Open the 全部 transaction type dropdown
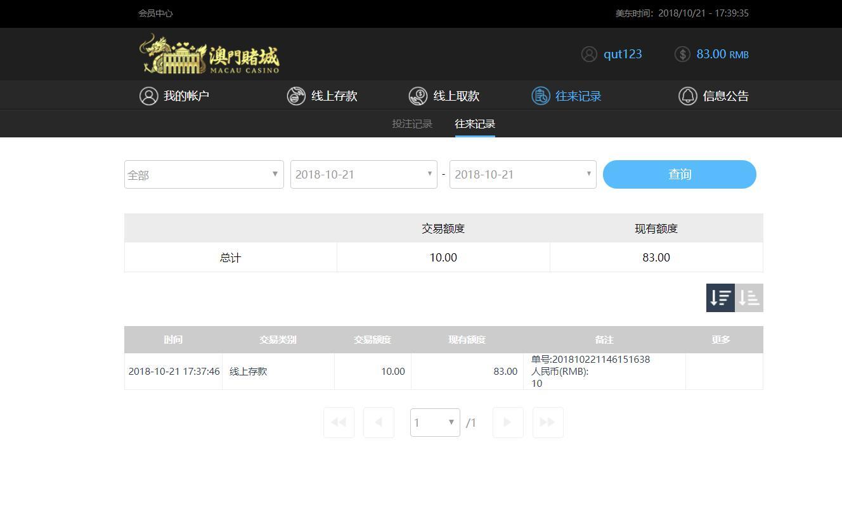Screen dimensions: 842x509 click(204, 175)
